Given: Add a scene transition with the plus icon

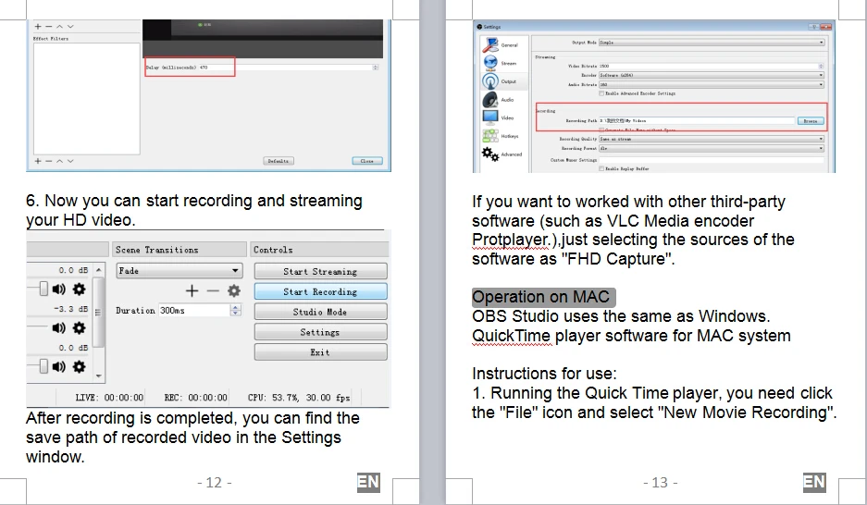Looking at the screenshot, I should (192, 290).
